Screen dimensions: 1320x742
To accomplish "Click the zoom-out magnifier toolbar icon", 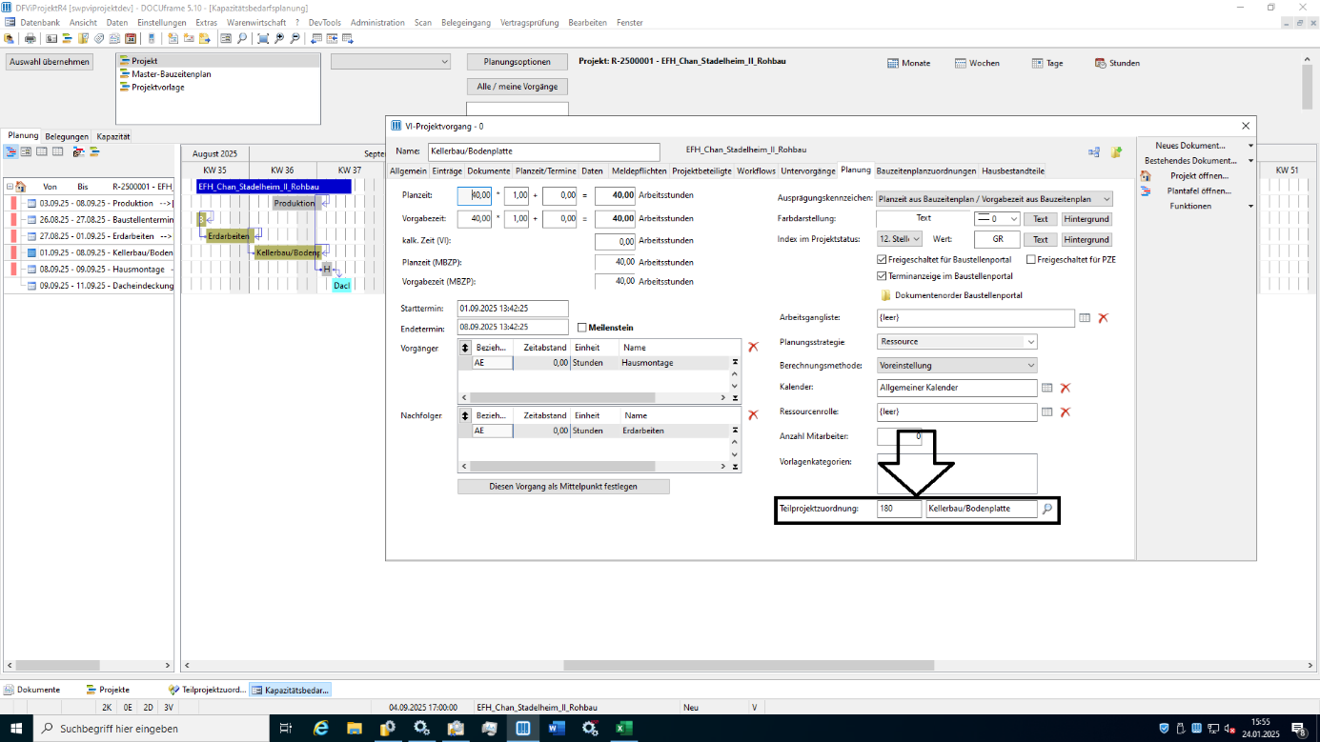I will pyautogui.click(x=294, y=38).
